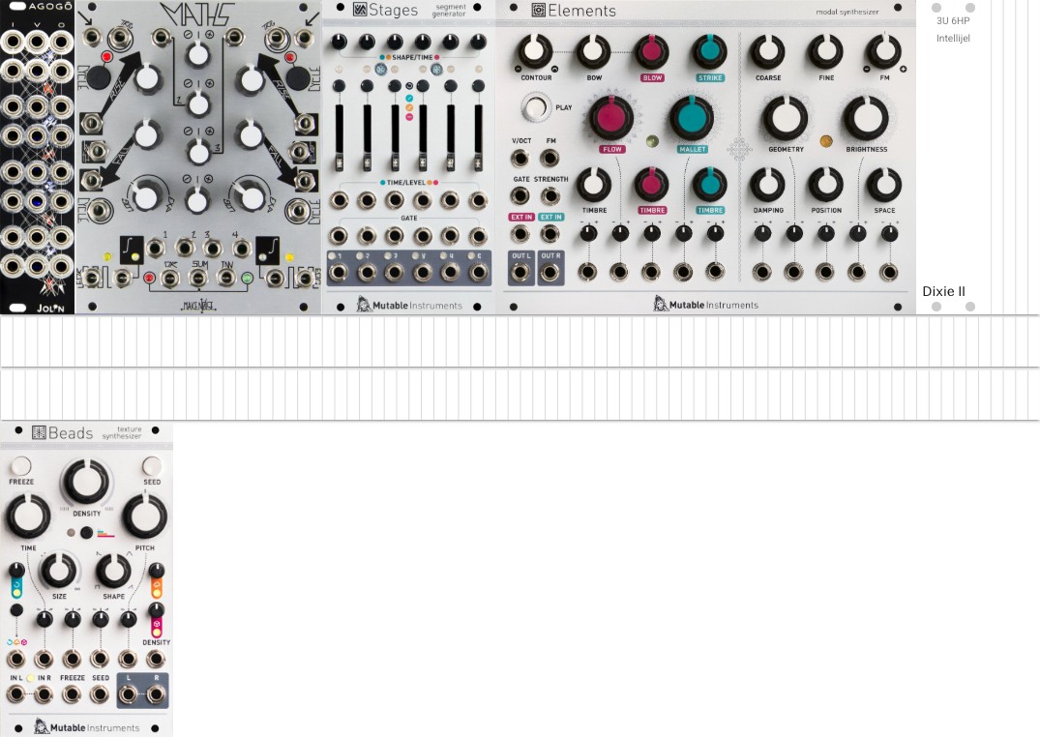The width and height of the screenshot is (1040, 737).
Task: Click the STRENGTH input jack on Elements
Action: point(550,195)
